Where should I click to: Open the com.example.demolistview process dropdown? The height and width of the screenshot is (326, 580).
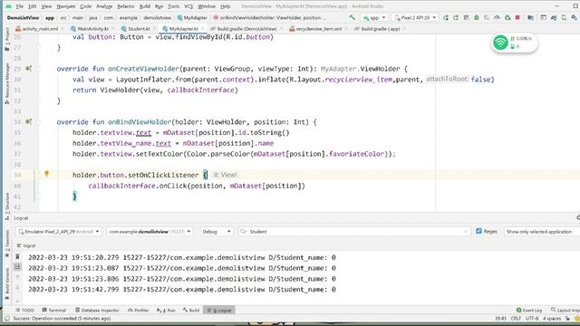coord(150,232)
